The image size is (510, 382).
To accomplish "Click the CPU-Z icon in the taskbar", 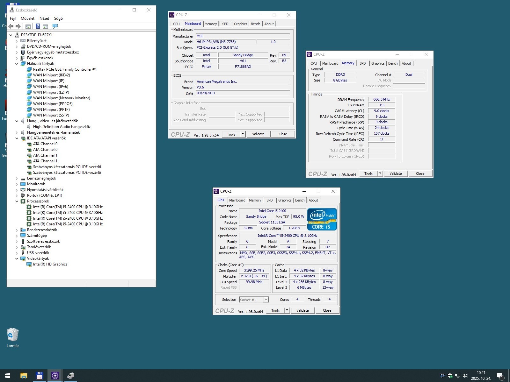I will tap(55, 376).
